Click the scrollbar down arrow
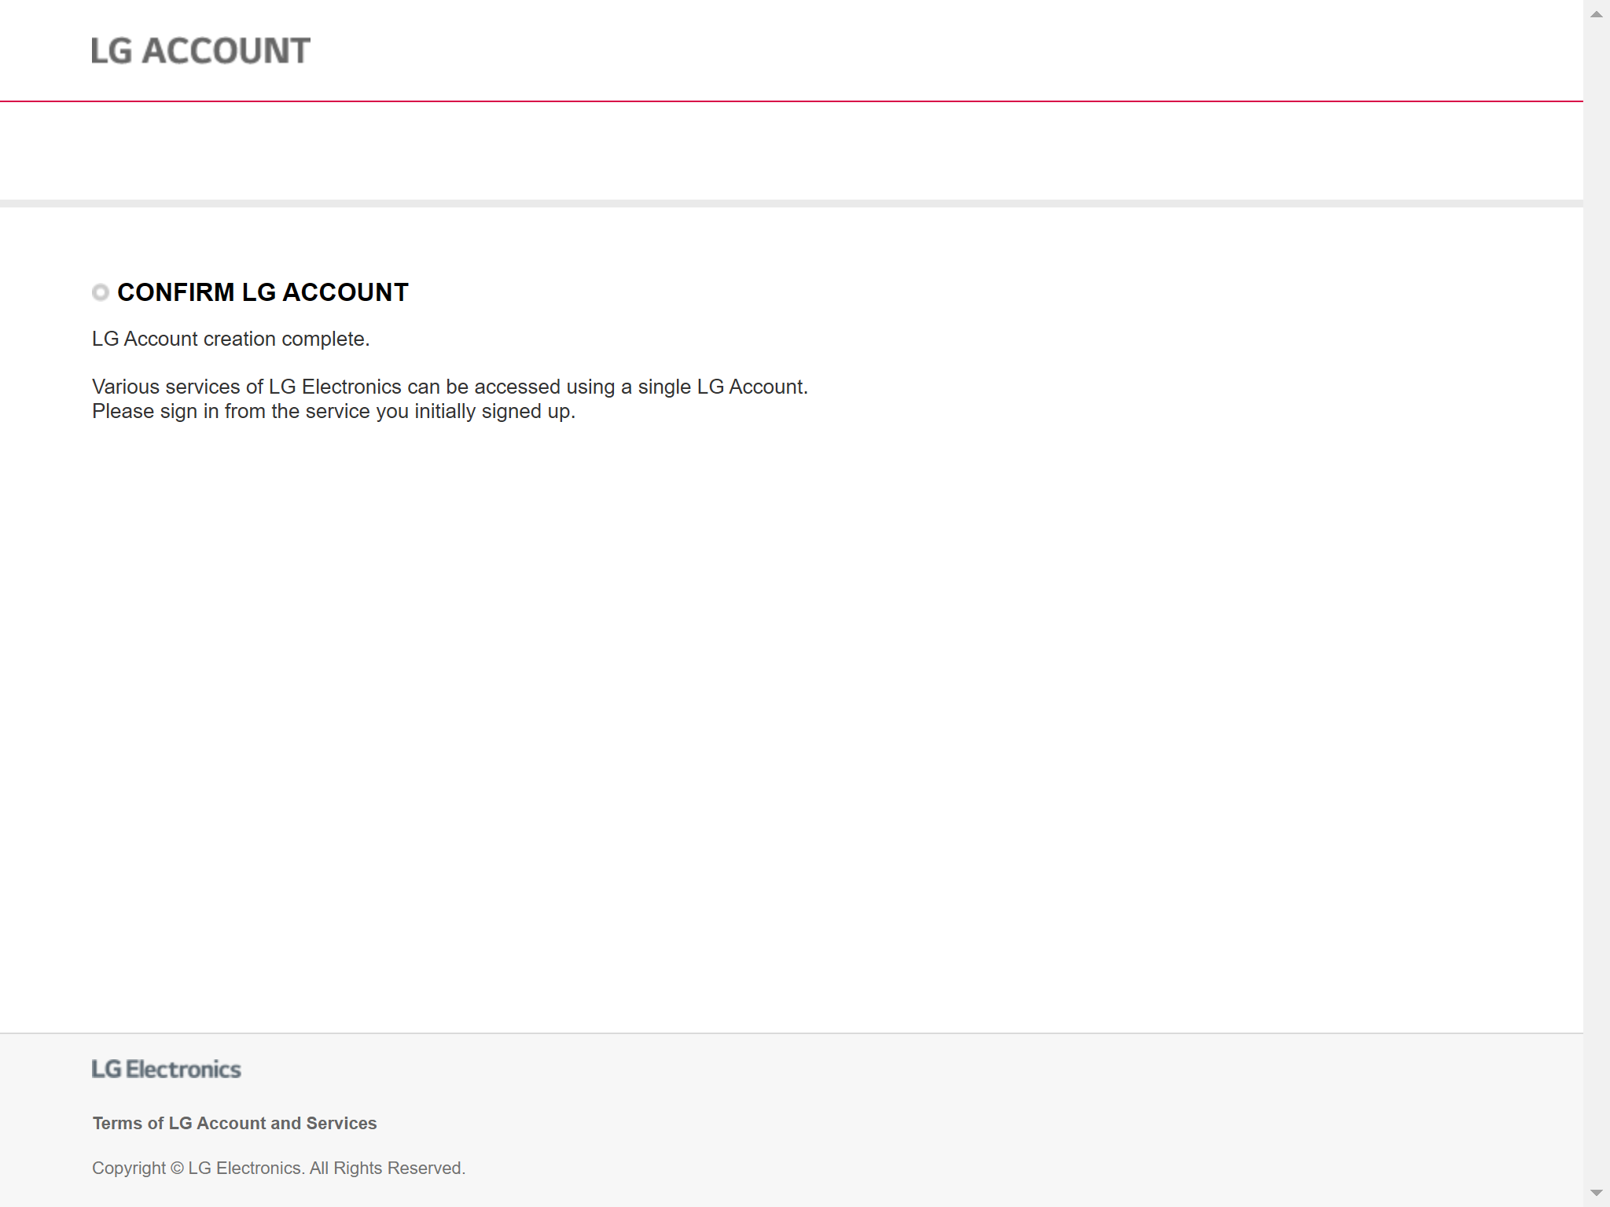The image size is (1610, 1207). (x=1597, y=1193)
